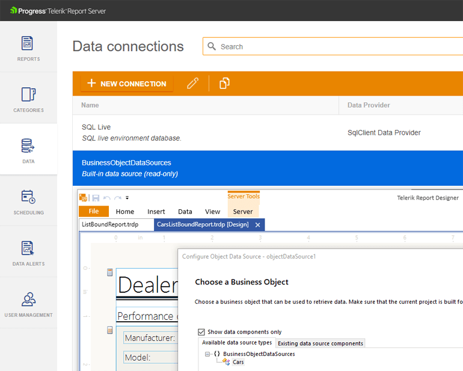Sort by the Data Provider column header
This screenshot has width=463, height=371.
[401, 105]
